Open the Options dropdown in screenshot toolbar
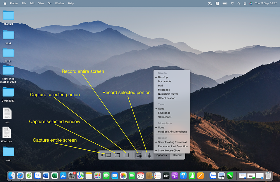280x182 pixels. (162, 155)
